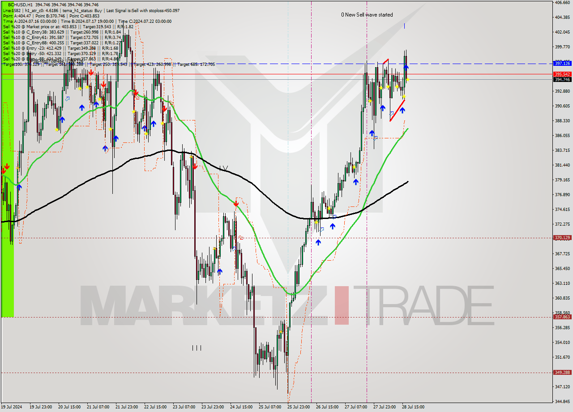
Task: Click the 'Target 685: 172.705' label
Action: 196,64
